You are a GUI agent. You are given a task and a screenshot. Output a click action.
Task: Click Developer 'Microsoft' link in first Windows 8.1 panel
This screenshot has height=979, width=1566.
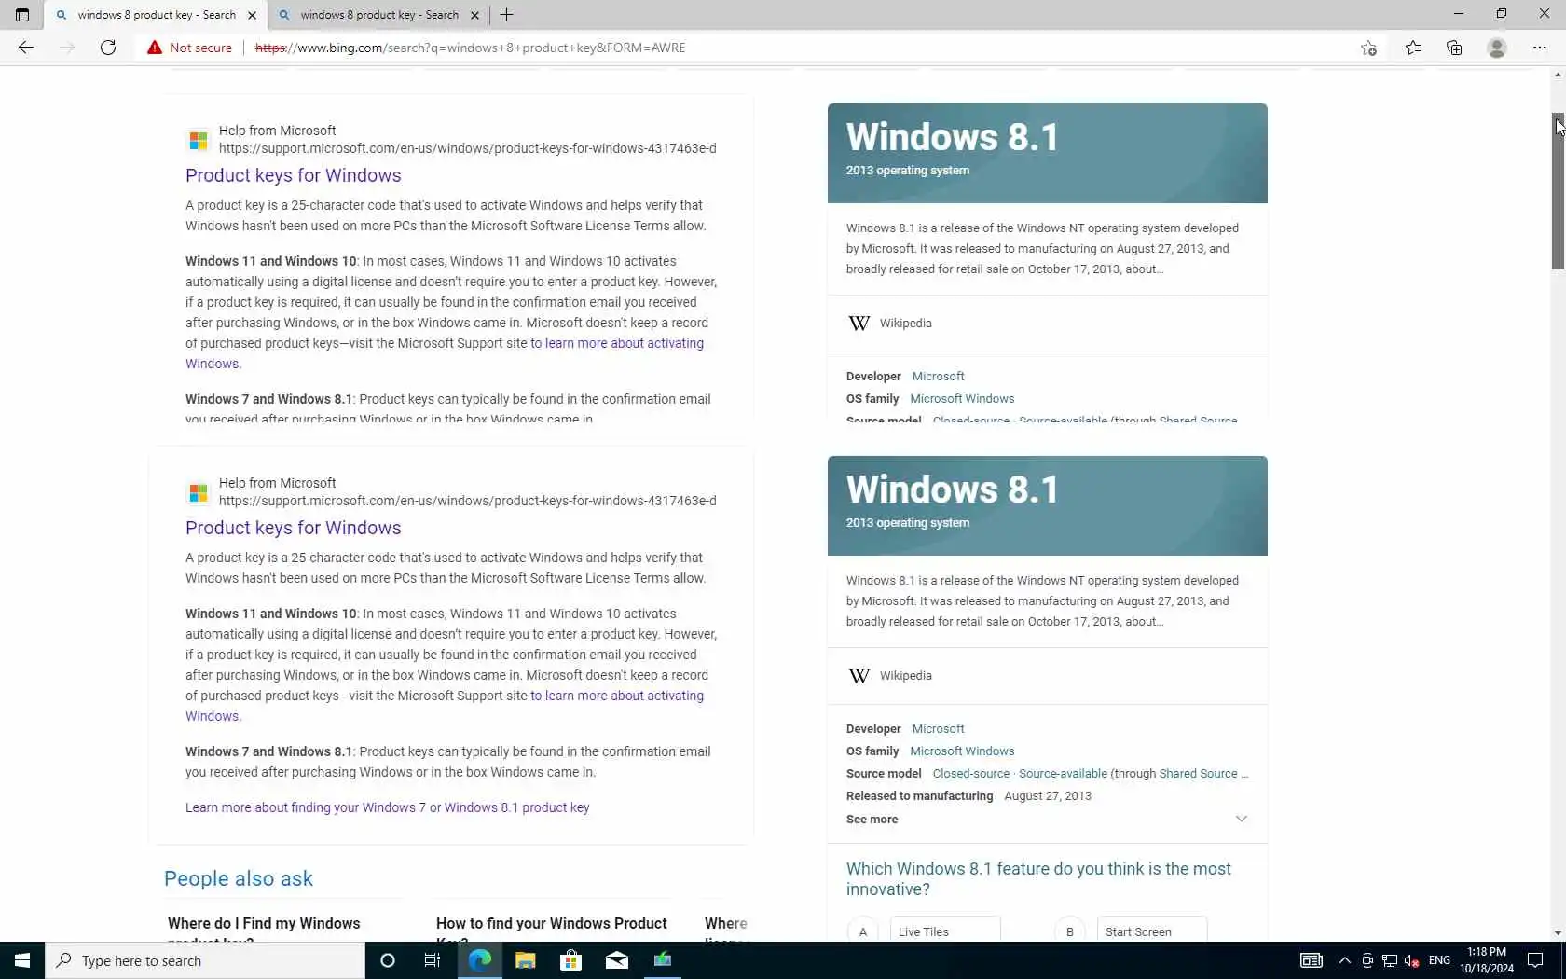tap(938, 377)
